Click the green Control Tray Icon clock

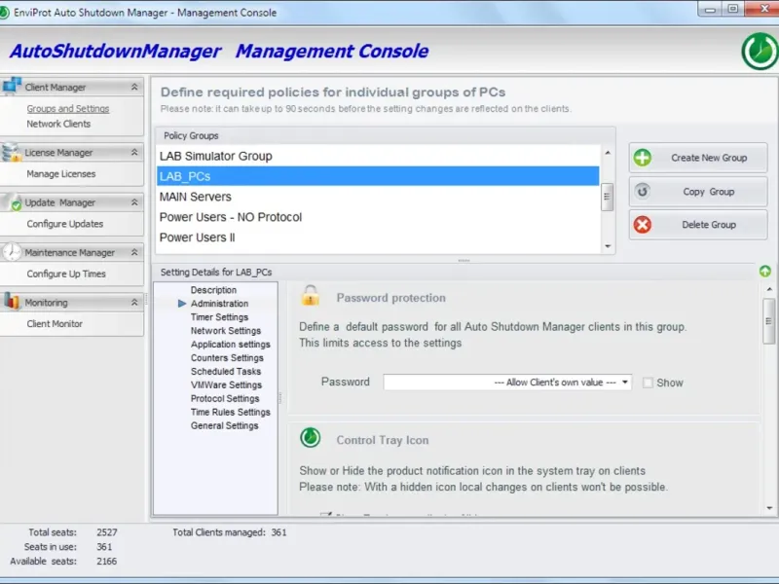click(310, 438)
